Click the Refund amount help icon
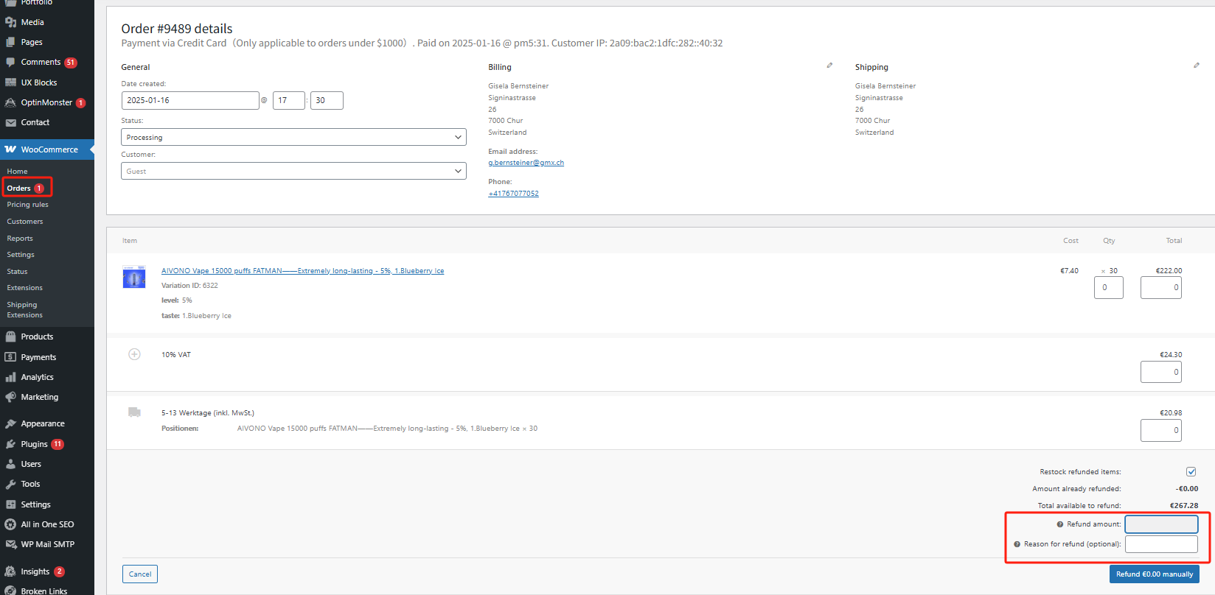1215x595 pixels. coord(1060,524)
